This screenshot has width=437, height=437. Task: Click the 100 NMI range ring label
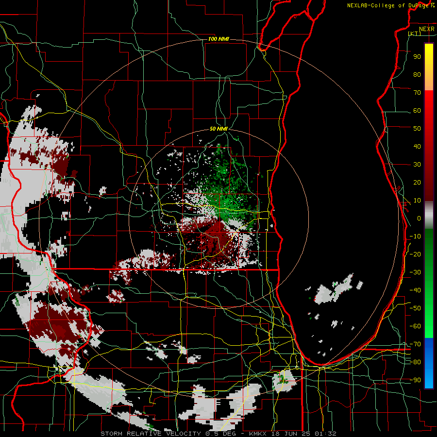coord(218,39)
